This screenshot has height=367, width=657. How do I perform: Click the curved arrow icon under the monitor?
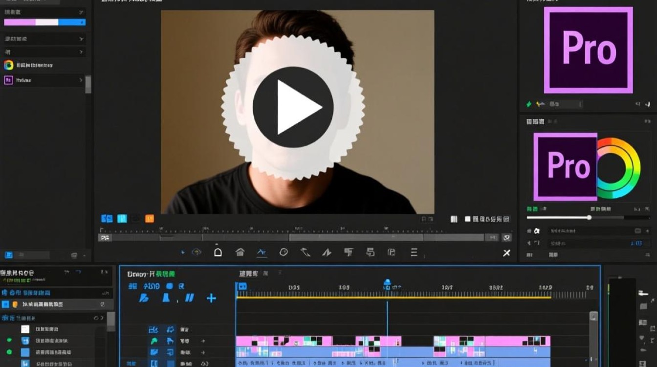[306, 252]
